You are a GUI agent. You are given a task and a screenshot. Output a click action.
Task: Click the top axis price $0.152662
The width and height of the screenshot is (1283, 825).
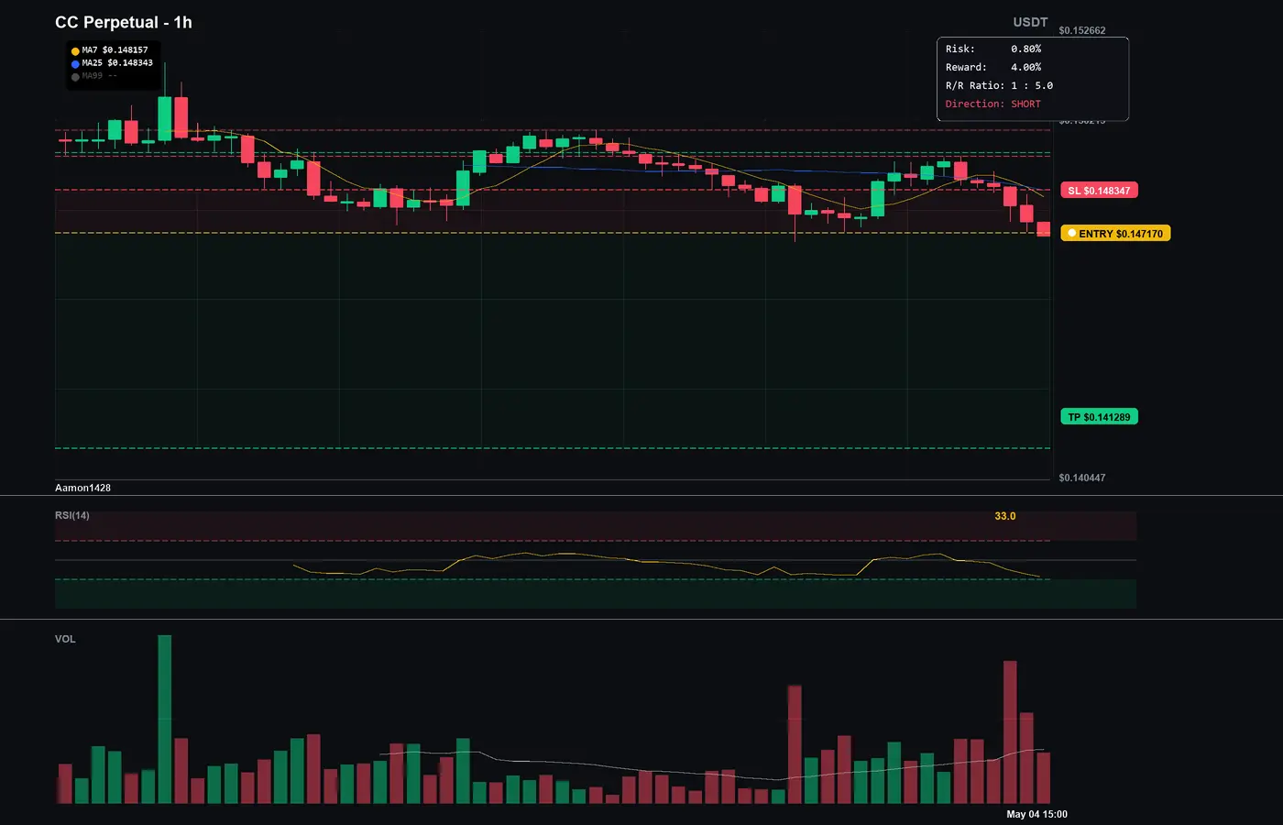1082,30
